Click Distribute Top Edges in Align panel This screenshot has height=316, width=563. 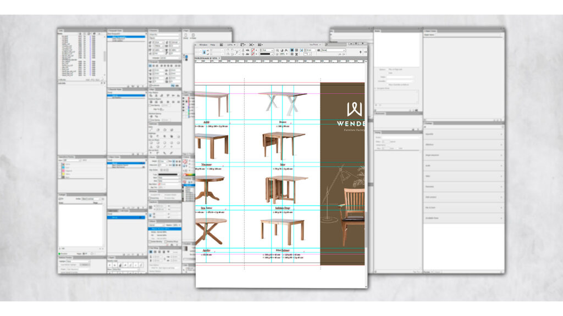151,101
